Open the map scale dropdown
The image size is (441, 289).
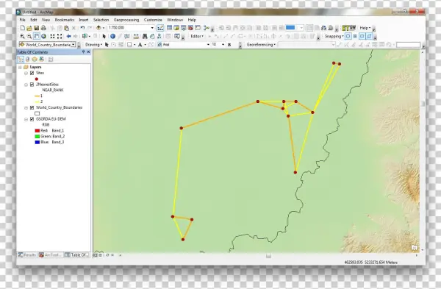(x=152, y=28)
